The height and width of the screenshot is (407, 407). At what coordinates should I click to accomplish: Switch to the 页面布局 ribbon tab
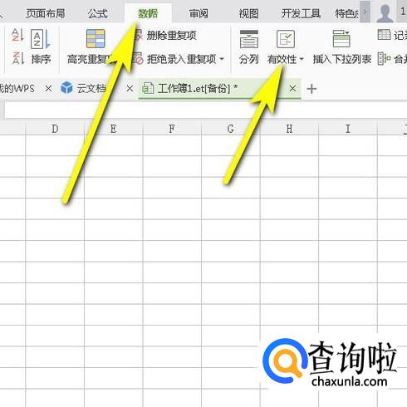tap(46, 13)
